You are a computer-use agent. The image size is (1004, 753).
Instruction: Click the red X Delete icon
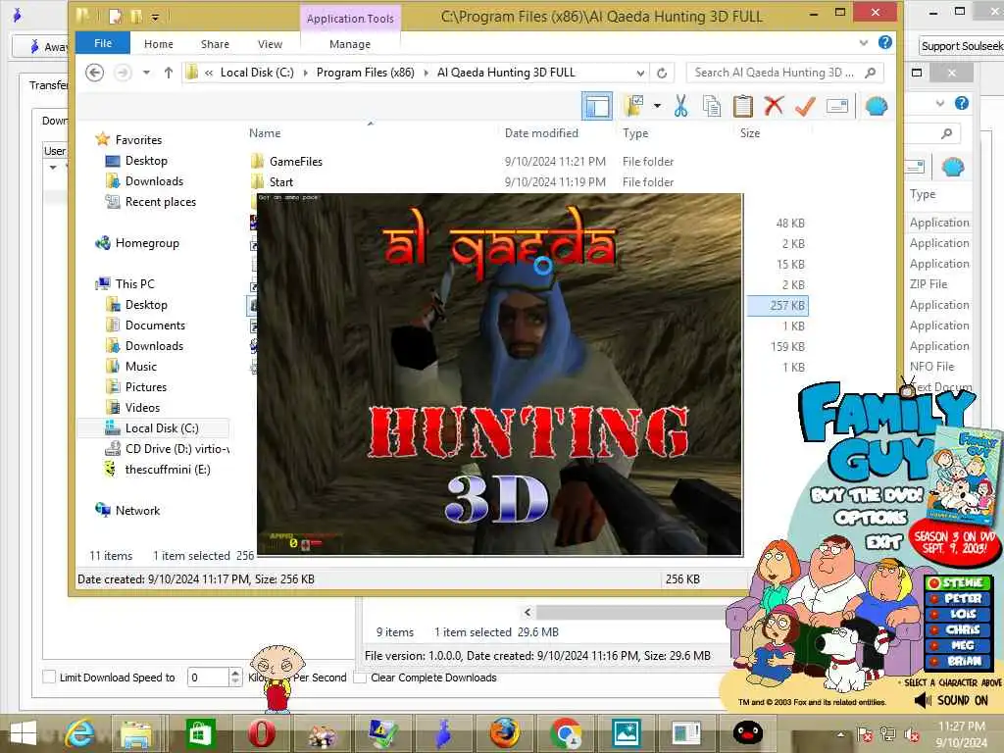pyautogui.click(x=774, y=106)
